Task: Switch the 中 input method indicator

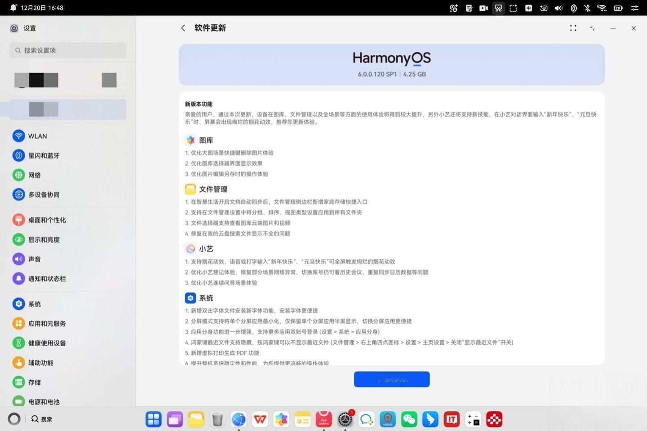Action: pos(528,8)
